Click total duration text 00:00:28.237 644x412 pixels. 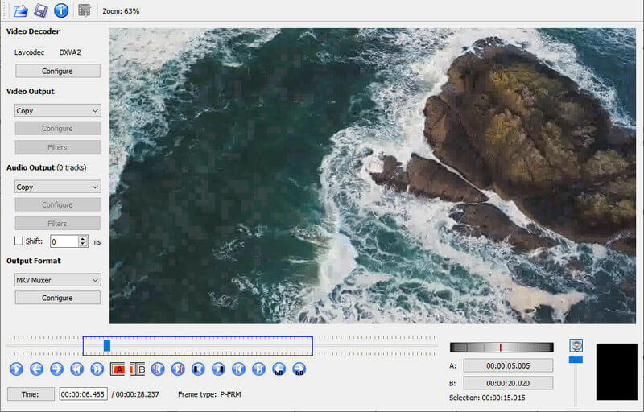pyautogui.click(x=137, y=394)
